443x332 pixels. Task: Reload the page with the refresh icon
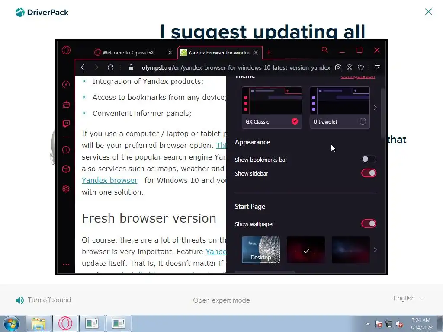click(110, 67)
